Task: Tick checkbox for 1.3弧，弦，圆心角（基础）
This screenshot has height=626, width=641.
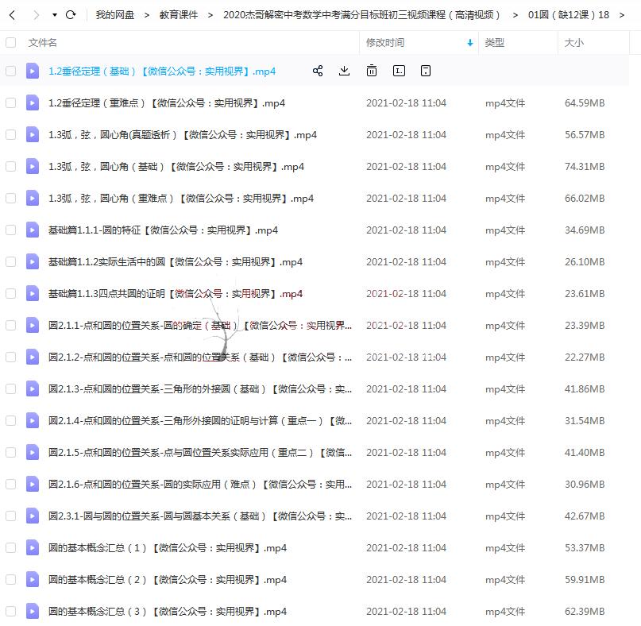Action: click(x=10, y=166)
